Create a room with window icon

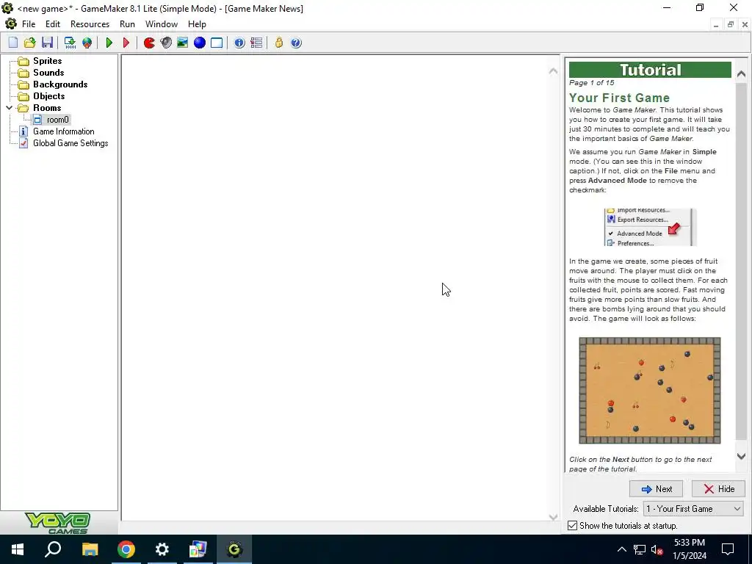217,43
